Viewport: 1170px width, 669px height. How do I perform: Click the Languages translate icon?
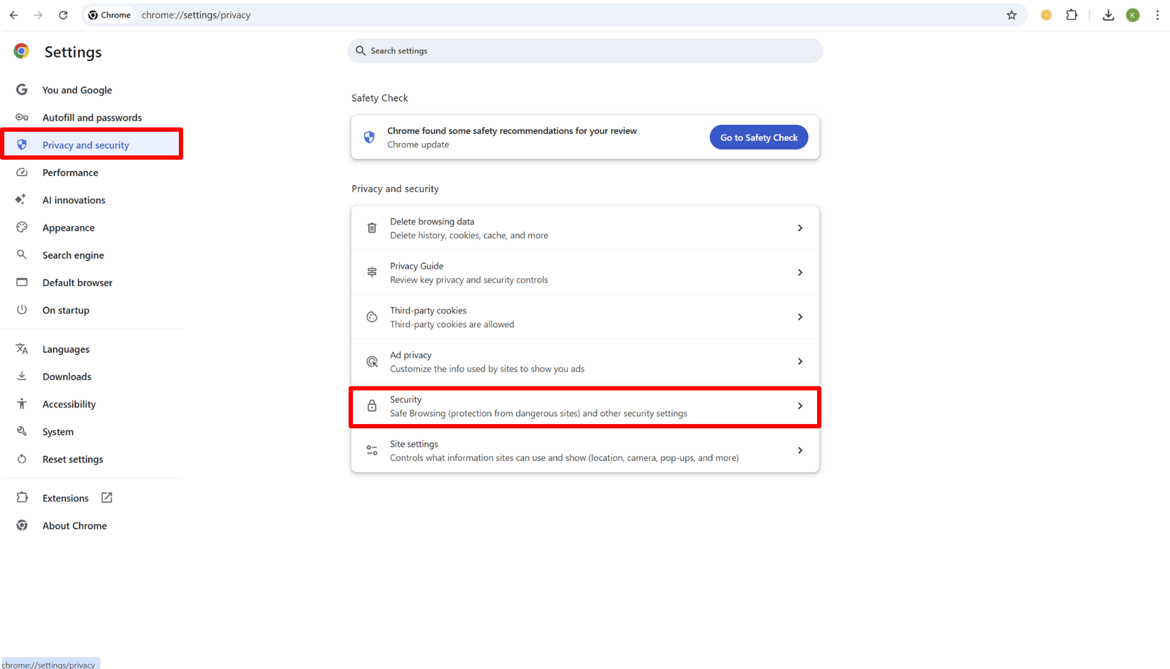pyautogui.click(x=22, y=349)
